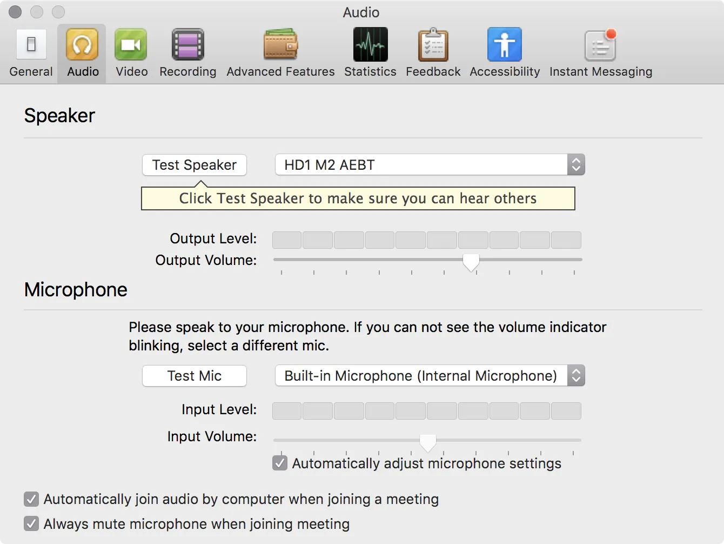Open the General settings icon
Image resolution: width=724 pixels, height=544 pixels.
click(31, 45)
